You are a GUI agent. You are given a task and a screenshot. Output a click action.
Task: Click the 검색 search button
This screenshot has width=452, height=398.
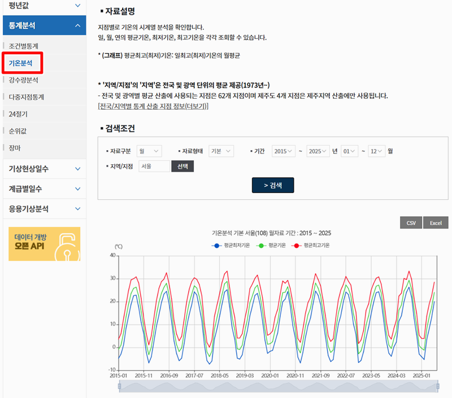(x=273, y=185)
